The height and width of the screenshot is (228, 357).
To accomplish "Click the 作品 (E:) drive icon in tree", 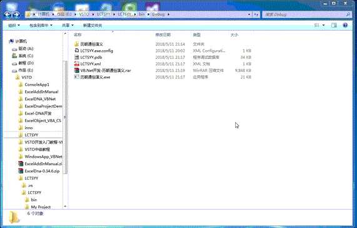I will point(14,70).
